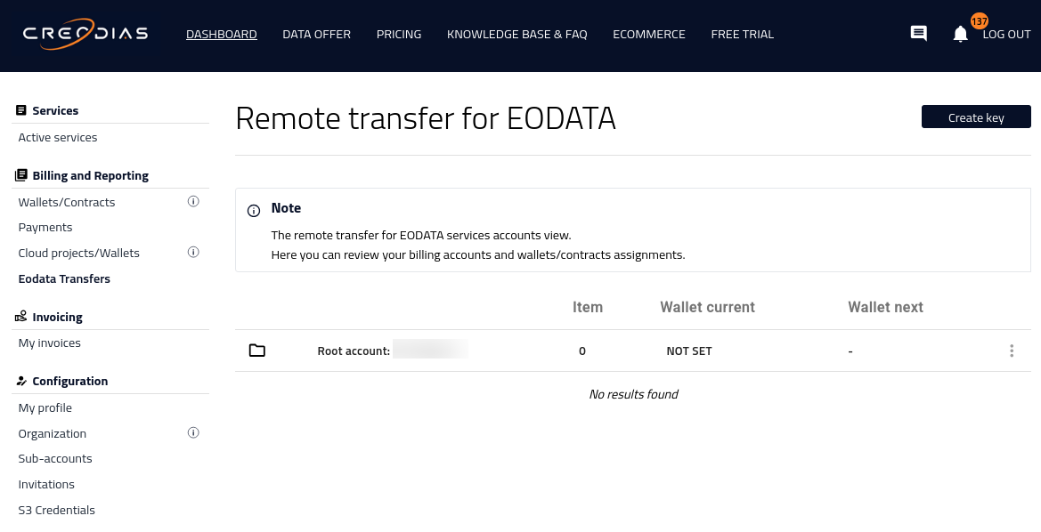
Task: Open the chat messages icon
Action: tap(919, 34)
